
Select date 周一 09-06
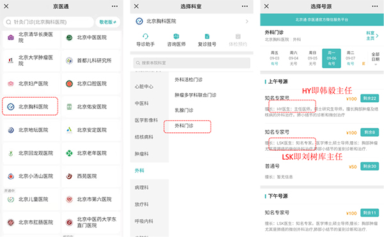pos(332,58)
